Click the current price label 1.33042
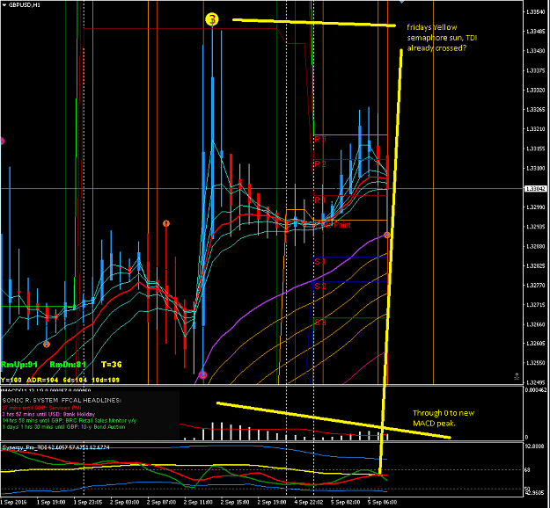Image resolution: width=550 pixels, height=508 pixels. 536,188
